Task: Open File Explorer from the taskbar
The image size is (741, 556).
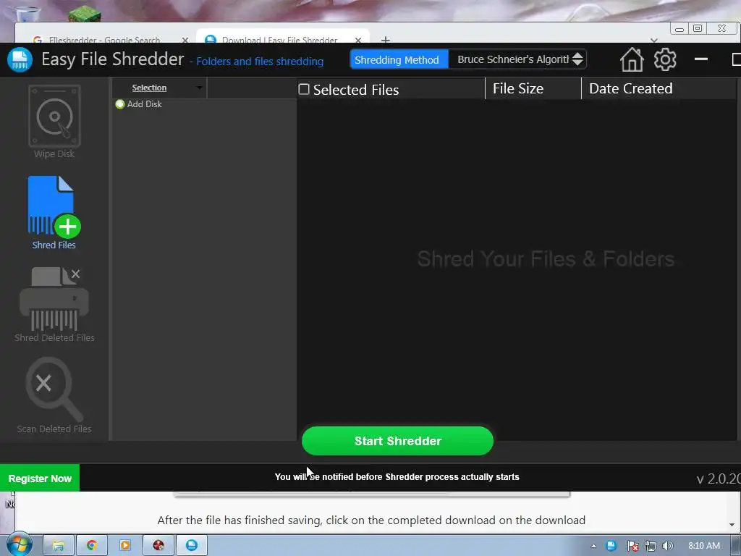Action: pos(59,545)
